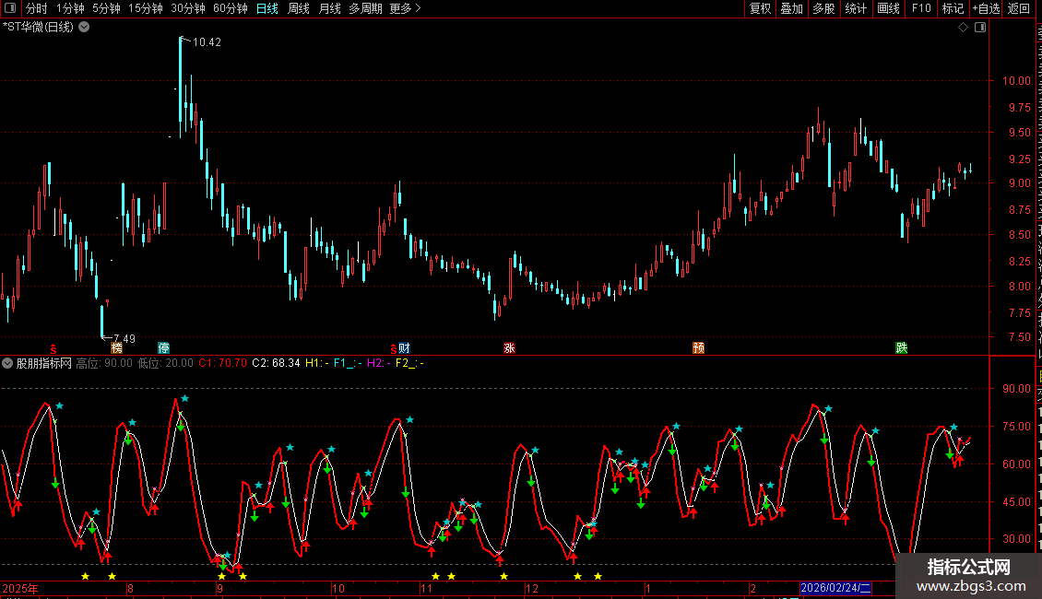This screenshot has width=1042, height=599.
Task: Open 多股 multi-stock view
Action: (x=823, y=8)
